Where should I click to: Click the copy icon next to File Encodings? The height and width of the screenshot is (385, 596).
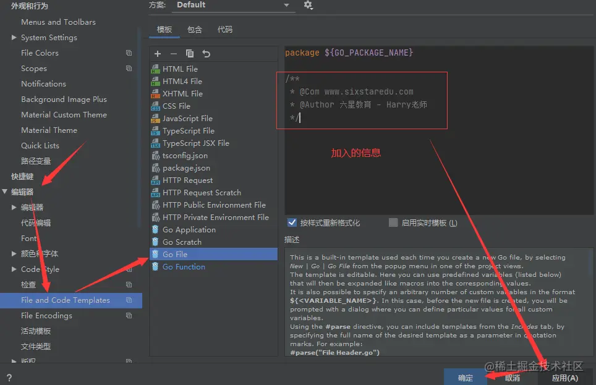pyautogui.click(x=129, y=315)
